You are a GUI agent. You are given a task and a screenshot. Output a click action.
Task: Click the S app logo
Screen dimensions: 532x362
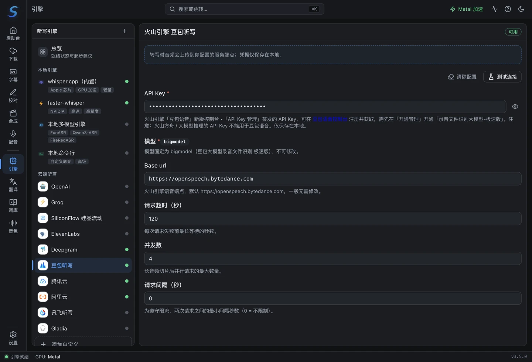(x=13, y=11)
